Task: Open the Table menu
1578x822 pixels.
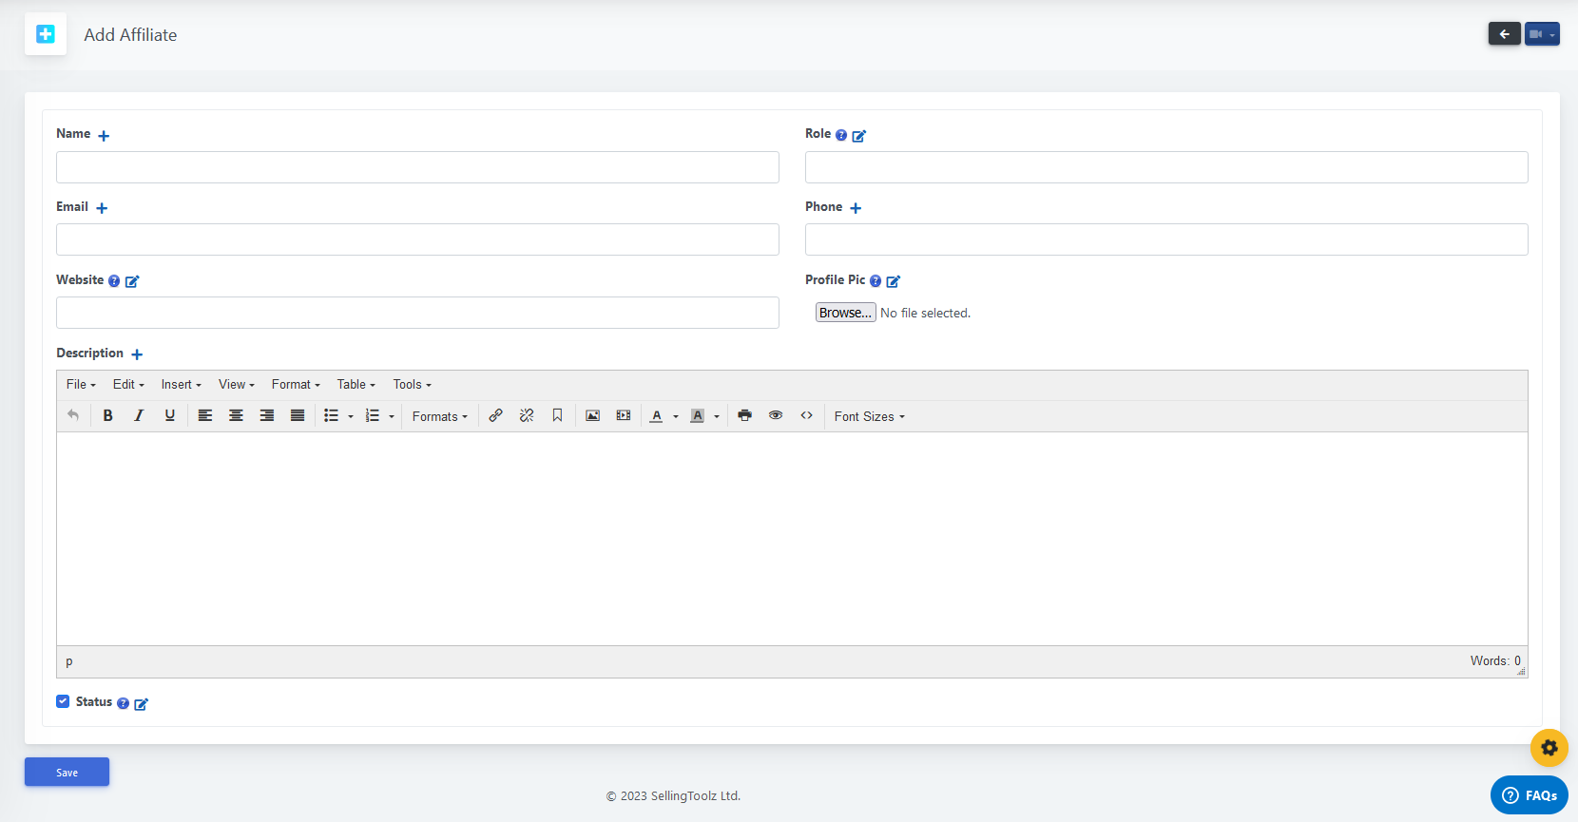Action: click(x=356, y=385)
